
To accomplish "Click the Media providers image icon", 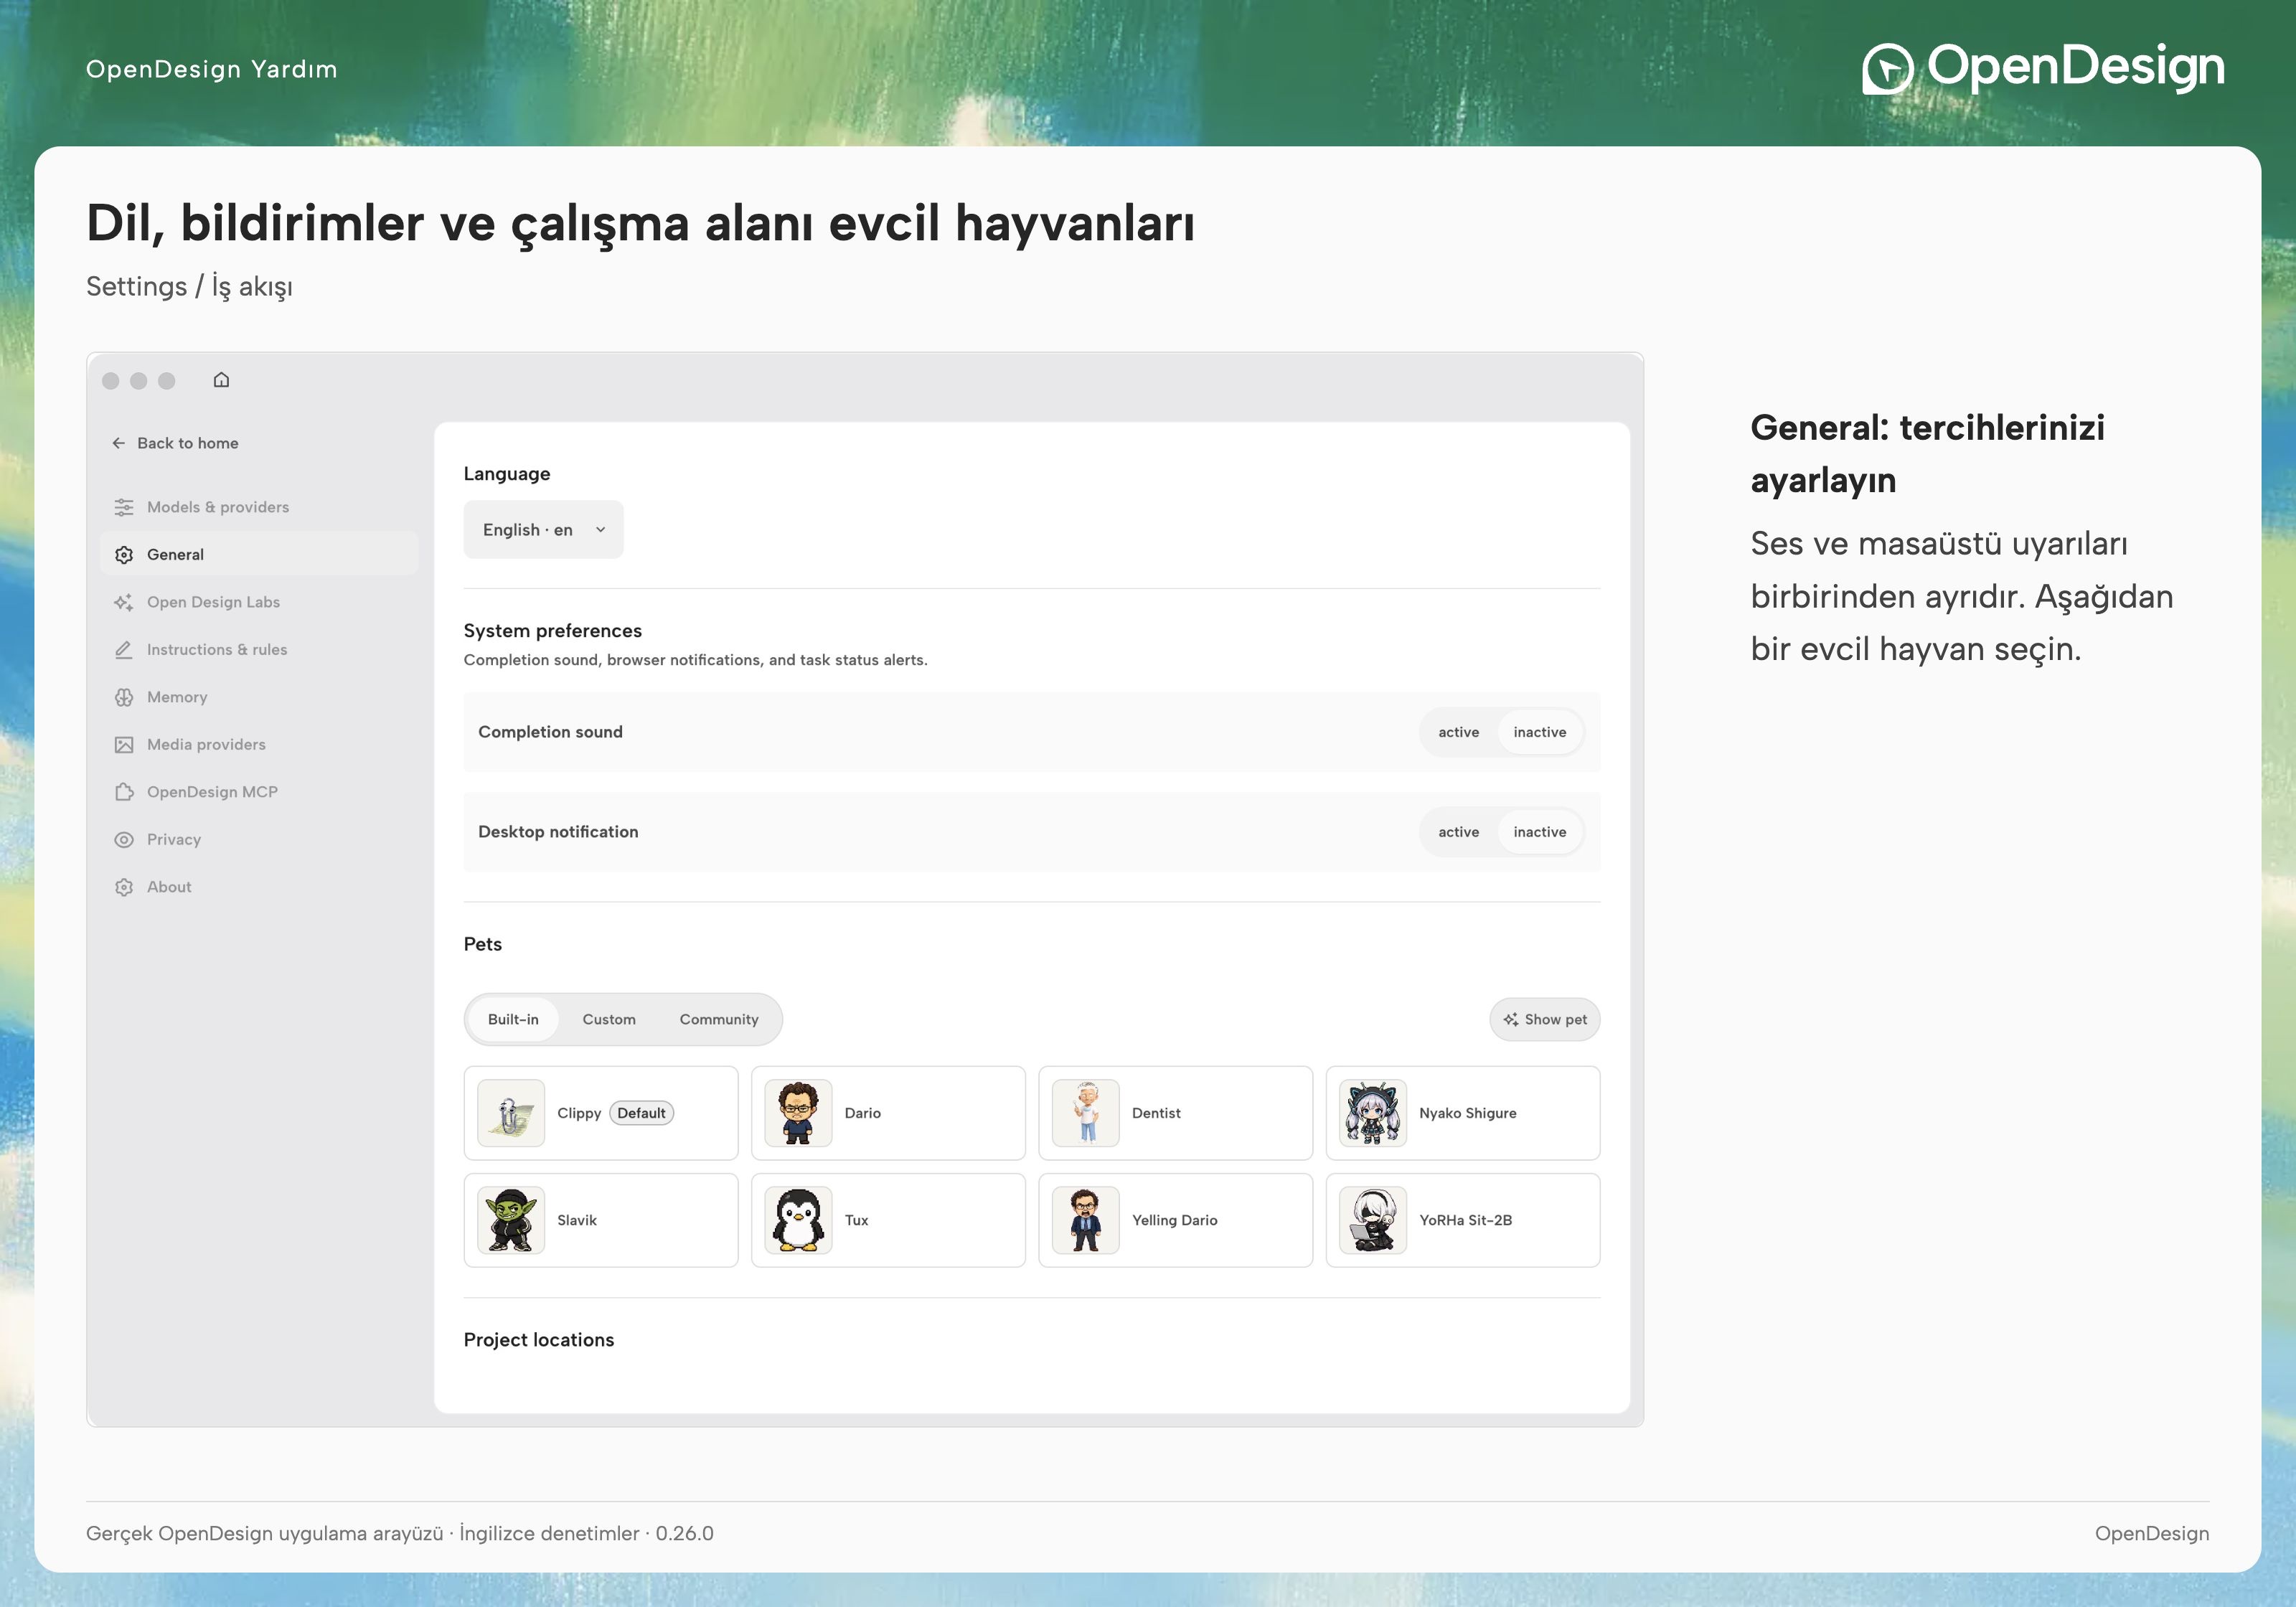I will pos(124,745).
